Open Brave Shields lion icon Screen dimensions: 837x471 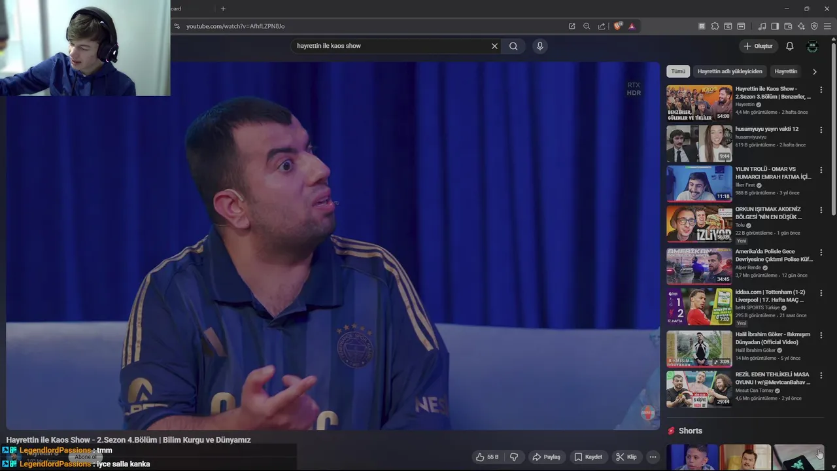[x=618, y=26]
